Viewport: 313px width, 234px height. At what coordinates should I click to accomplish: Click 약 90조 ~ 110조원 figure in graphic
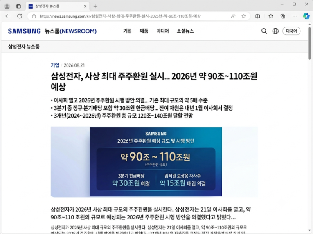(155, 157)
